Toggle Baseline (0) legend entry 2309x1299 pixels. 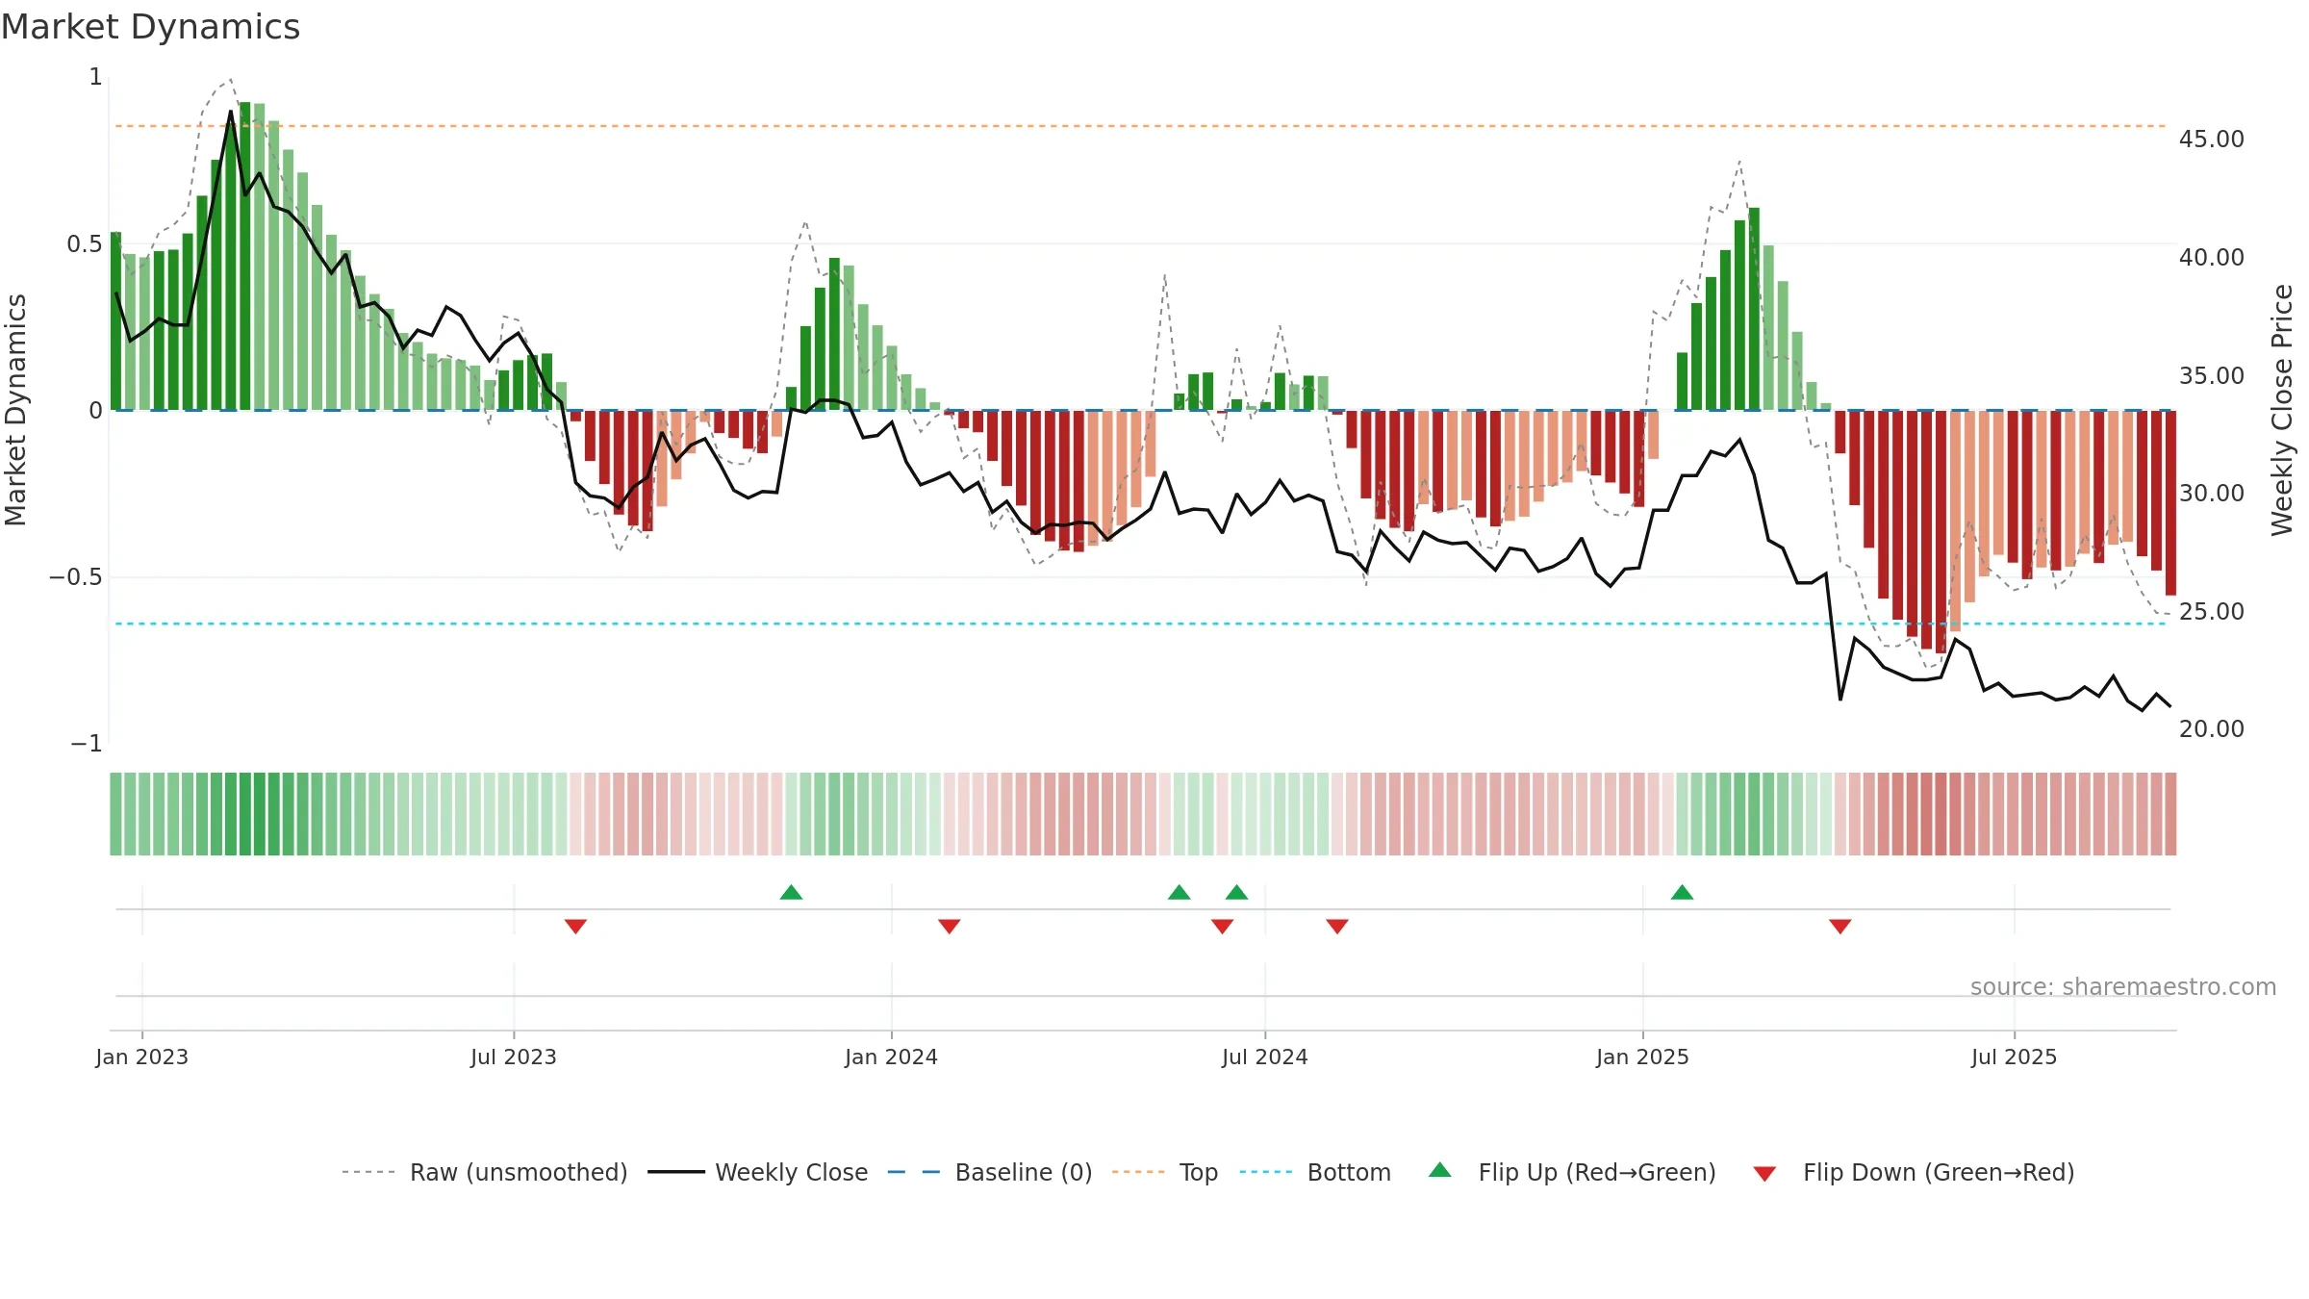[989, 1172]
